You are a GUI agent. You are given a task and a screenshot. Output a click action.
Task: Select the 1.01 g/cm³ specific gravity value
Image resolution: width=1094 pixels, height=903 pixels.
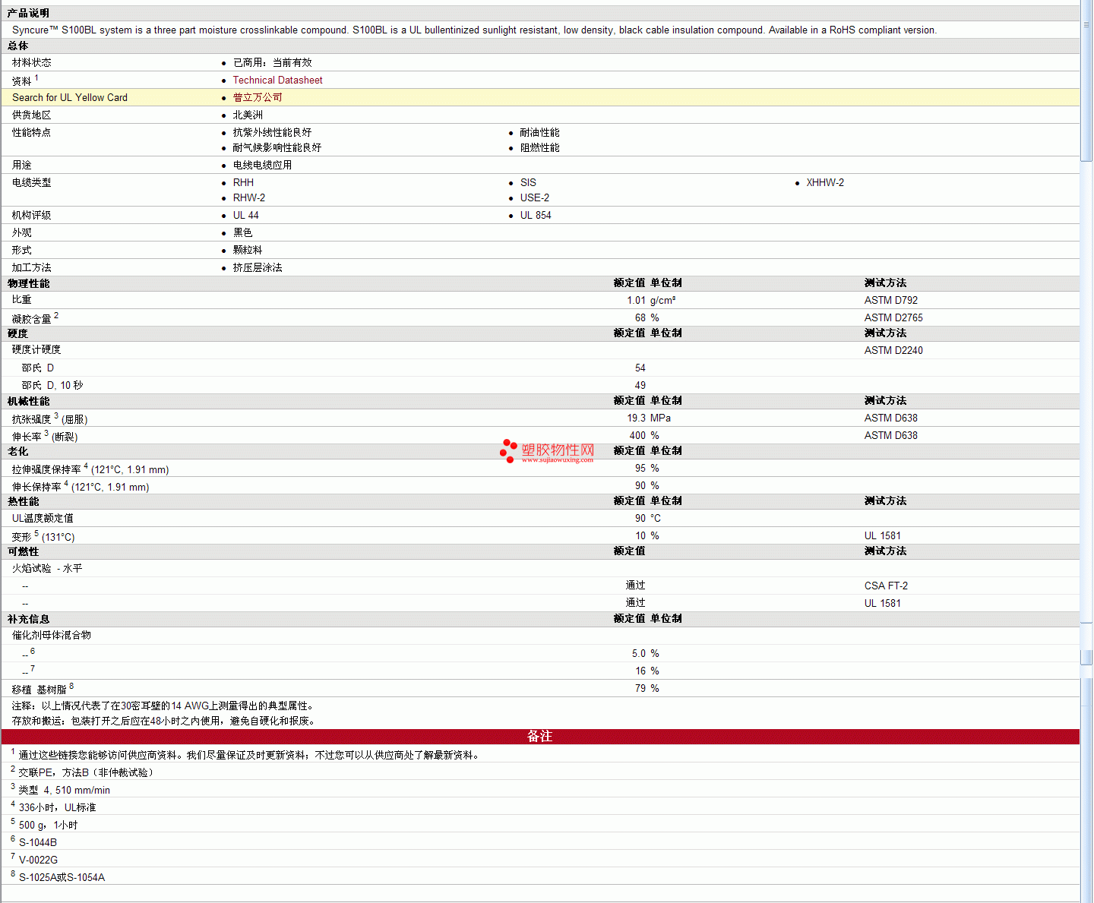coord(651,300)
